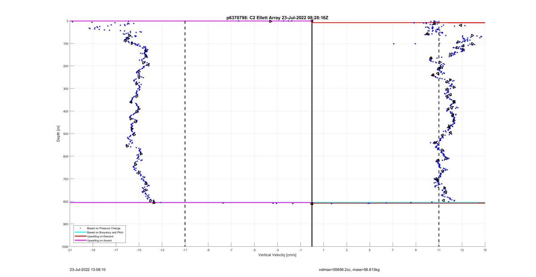Click the 'Depth [m]' y-axis label
Viewport: 536px width, 277px height.
59,134
